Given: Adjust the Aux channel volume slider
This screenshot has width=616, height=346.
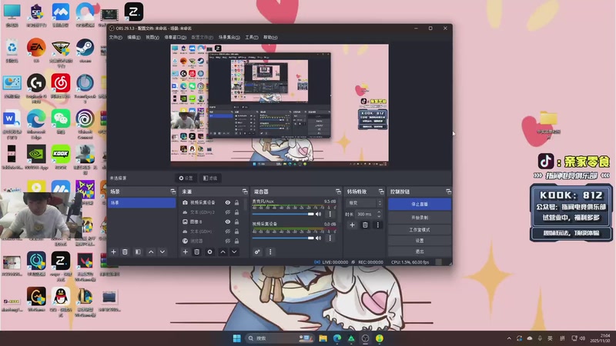Looking at the screenshot, I should [x=283, y=215].
